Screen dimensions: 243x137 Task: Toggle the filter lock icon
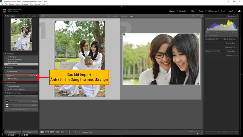click(x=202, y=16)
